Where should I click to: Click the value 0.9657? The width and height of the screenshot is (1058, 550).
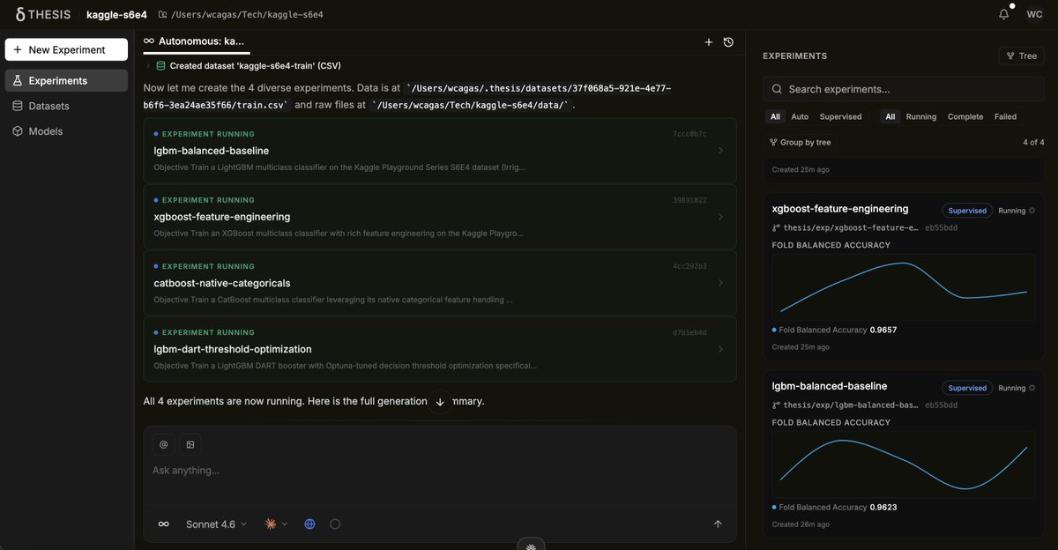(883, 330)
